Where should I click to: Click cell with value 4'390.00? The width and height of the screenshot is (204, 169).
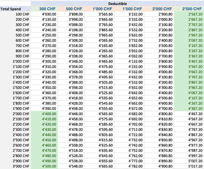[45, 108]
